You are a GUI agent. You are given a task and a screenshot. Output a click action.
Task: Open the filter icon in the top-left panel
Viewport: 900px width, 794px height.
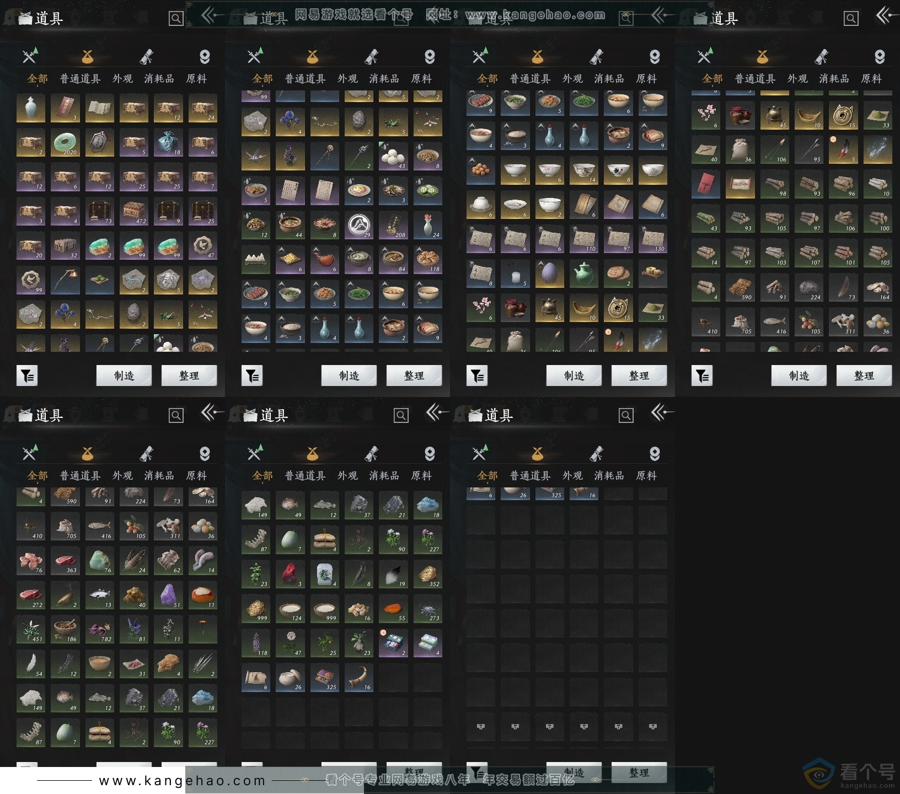pyautogui.click(x=27, y=376)
